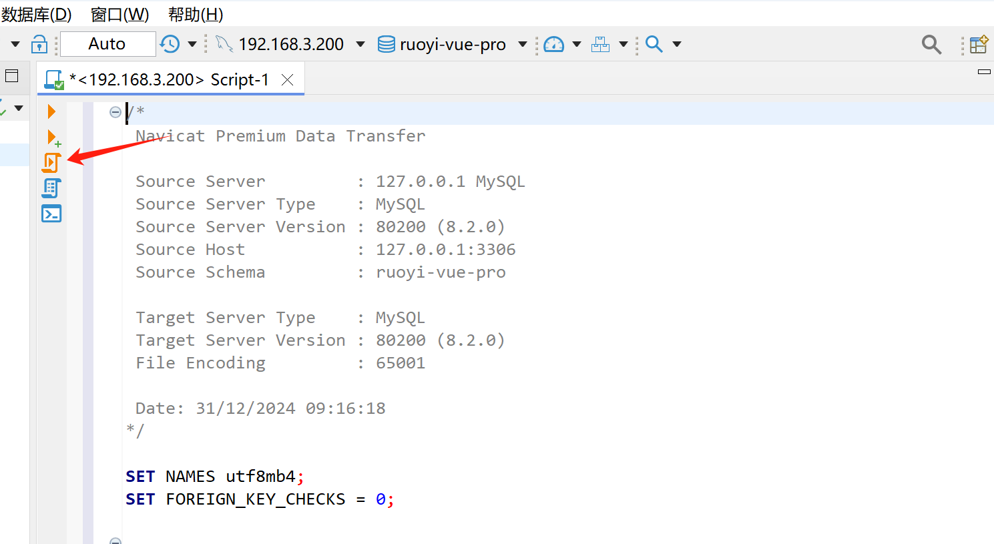Screen dimensions: 994x544
Task: Click the blue script document icon
Action: coord(51,188)
